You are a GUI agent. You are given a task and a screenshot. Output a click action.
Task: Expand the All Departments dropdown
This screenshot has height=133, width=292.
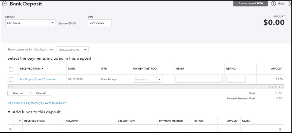tap(72, 50)
